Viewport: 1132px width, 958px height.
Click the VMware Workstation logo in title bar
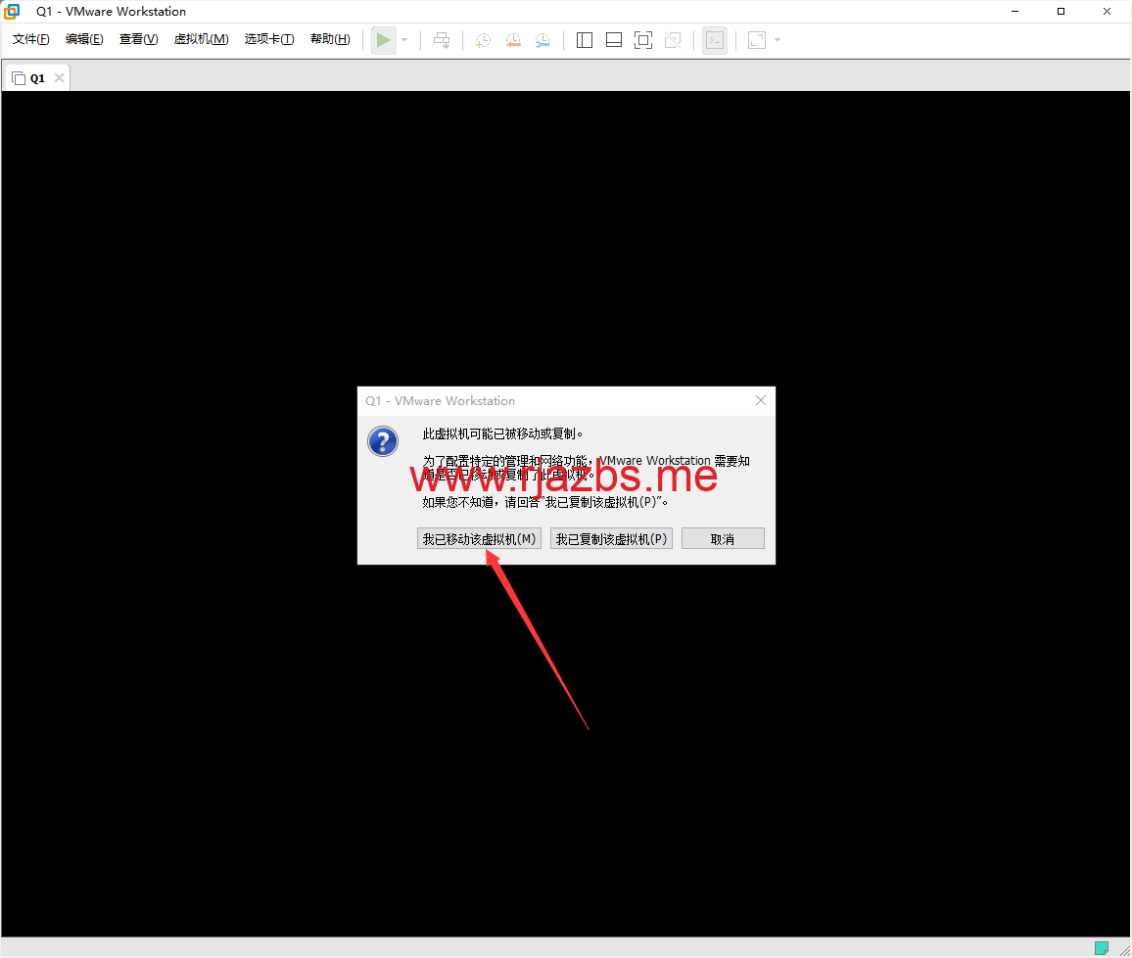(12, 12)
